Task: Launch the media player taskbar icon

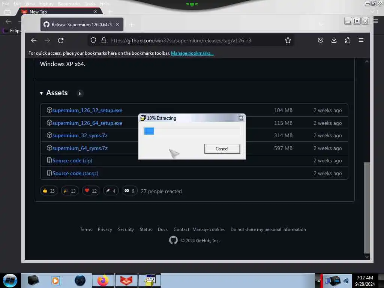Action: 56,280
